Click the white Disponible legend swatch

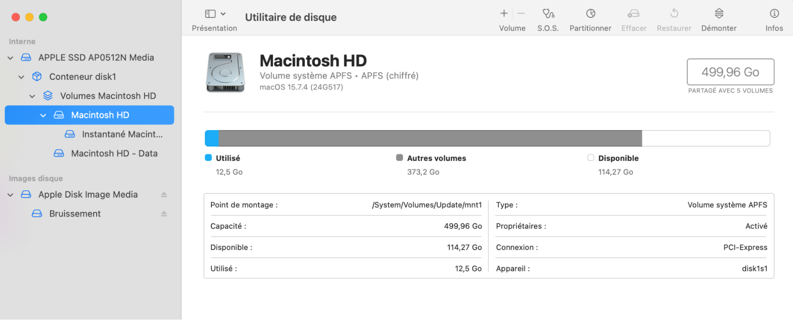(591, 158)
